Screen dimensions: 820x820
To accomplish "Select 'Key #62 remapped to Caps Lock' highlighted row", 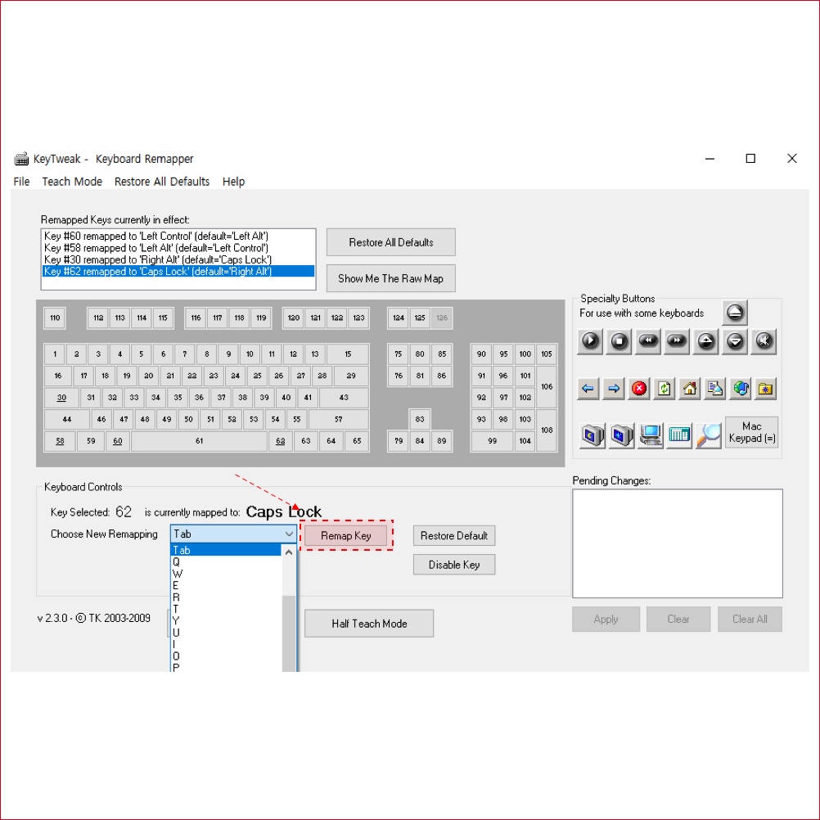I will point(178,272).
